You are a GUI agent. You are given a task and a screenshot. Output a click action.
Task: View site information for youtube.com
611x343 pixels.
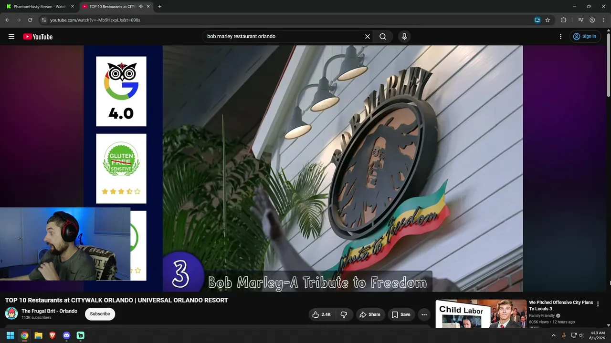[43, 20]
